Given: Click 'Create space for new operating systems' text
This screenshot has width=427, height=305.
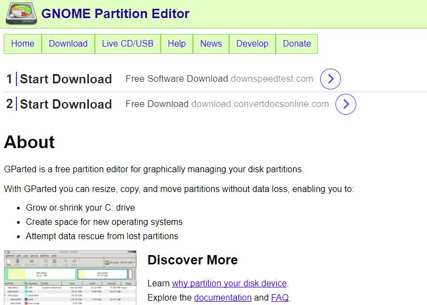Looking at the screenshot, I should (104, 222).
